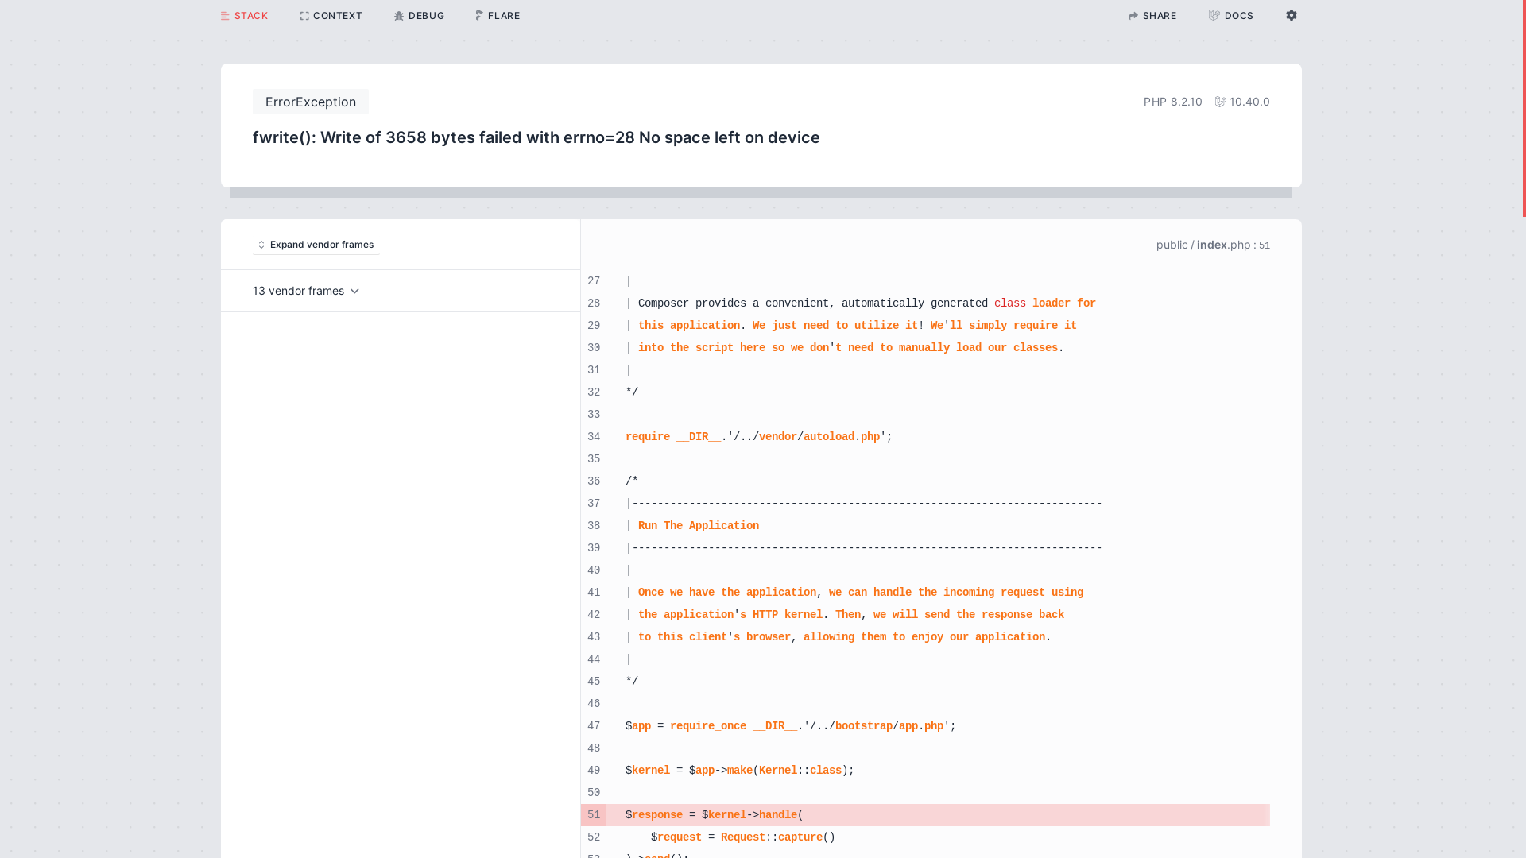Click the require_once bootstrap/app.php code line
The width and height of the screenshot is (1526, 858).
click(791, 726)
